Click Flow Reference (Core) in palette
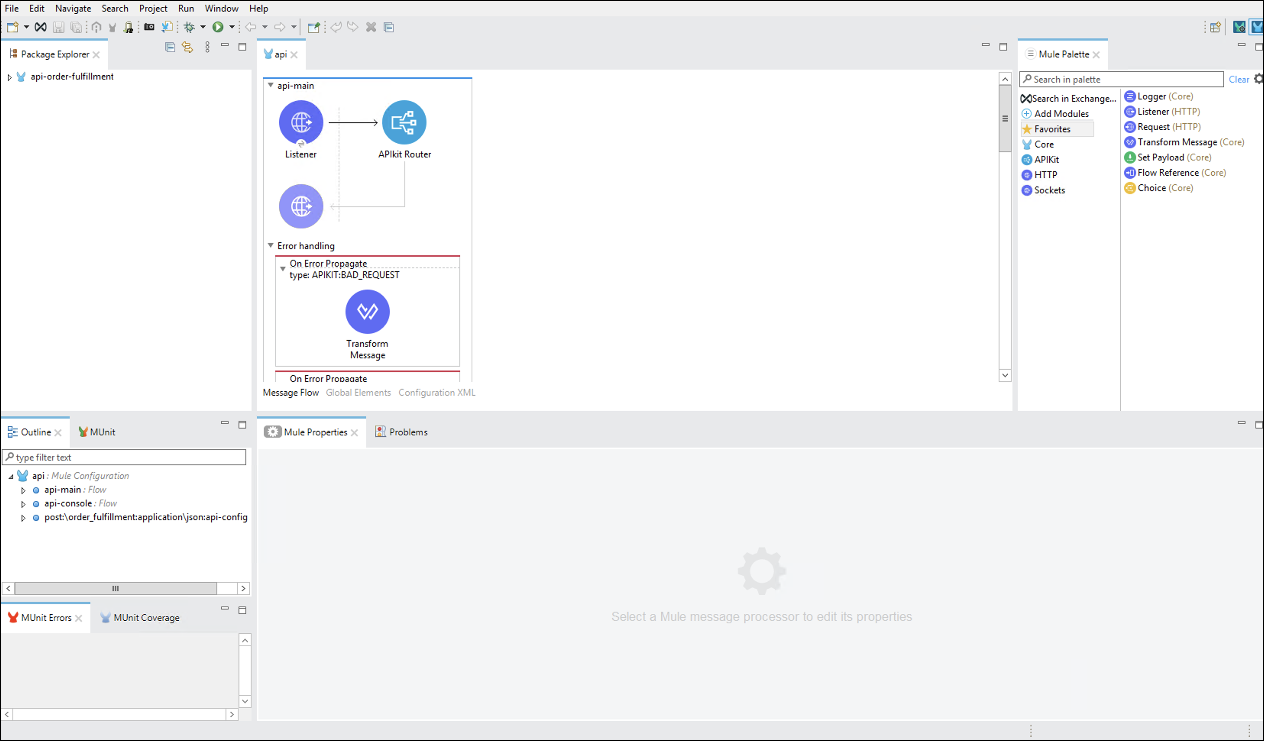 (1175, 173)
